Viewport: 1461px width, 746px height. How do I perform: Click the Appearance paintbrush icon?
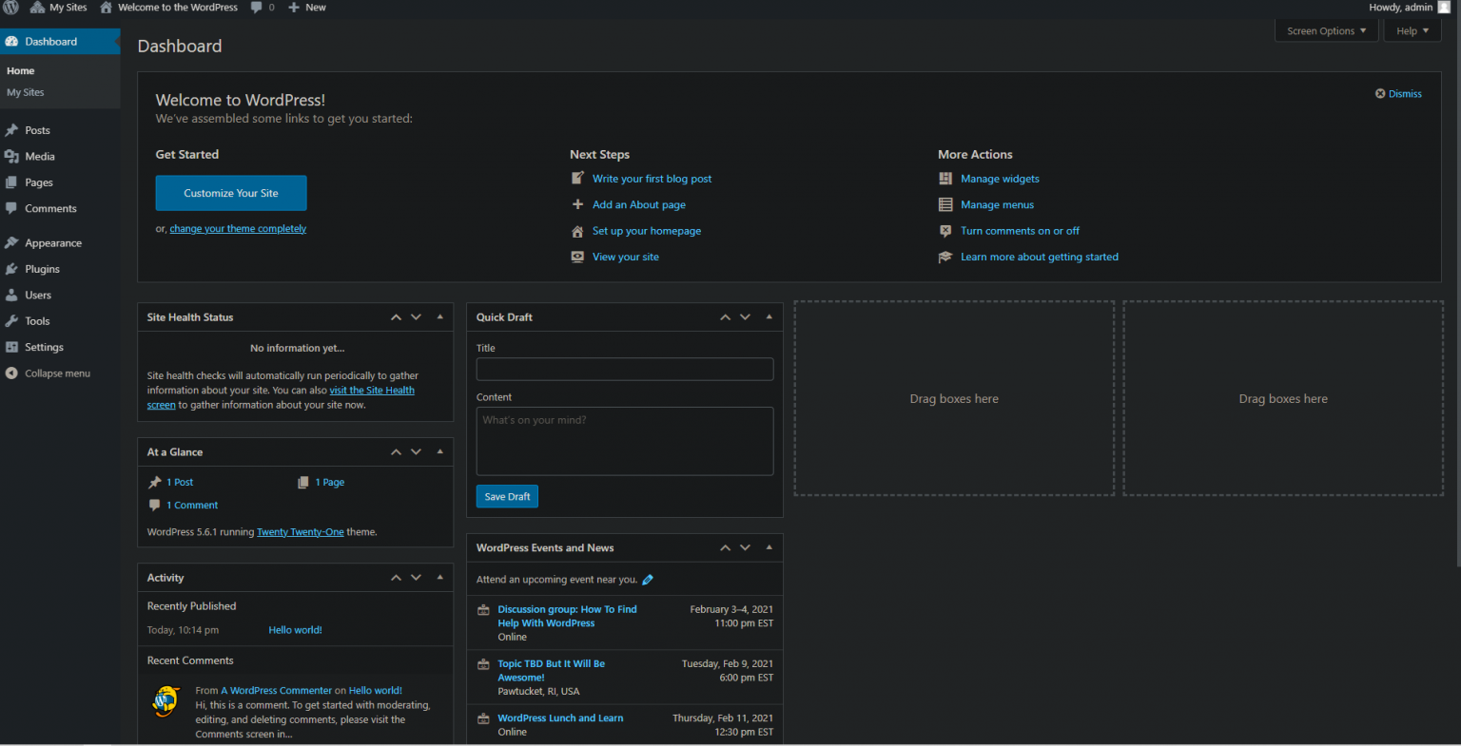(11, 243)
